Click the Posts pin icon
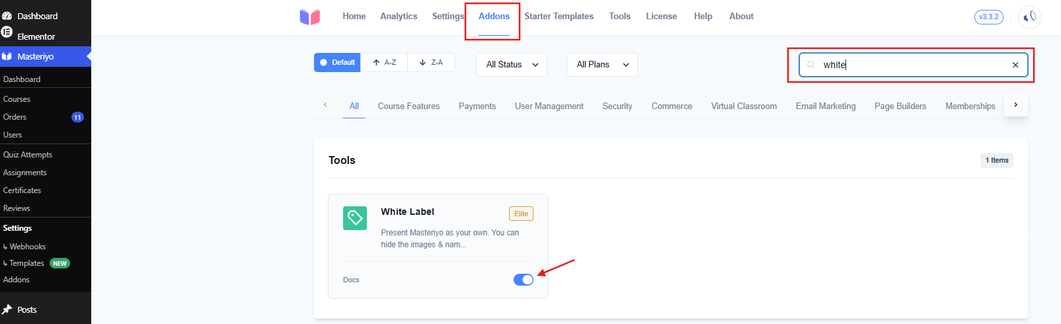 coord(7,309)
